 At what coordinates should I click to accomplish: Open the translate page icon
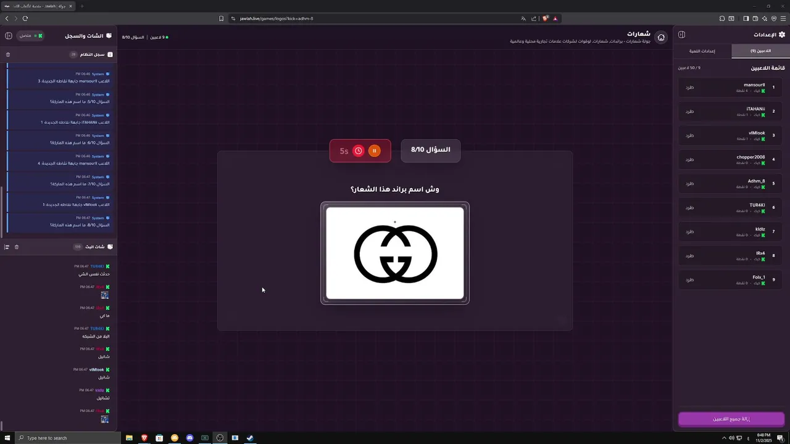pos(523,18)
